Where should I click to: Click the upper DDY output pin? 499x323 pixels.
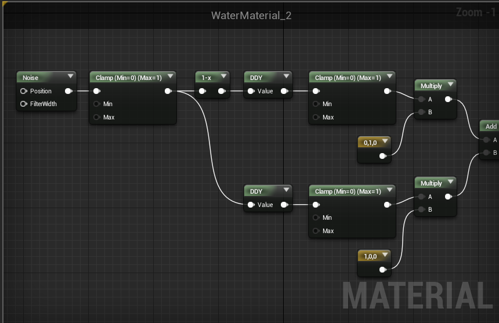[284, 91]
